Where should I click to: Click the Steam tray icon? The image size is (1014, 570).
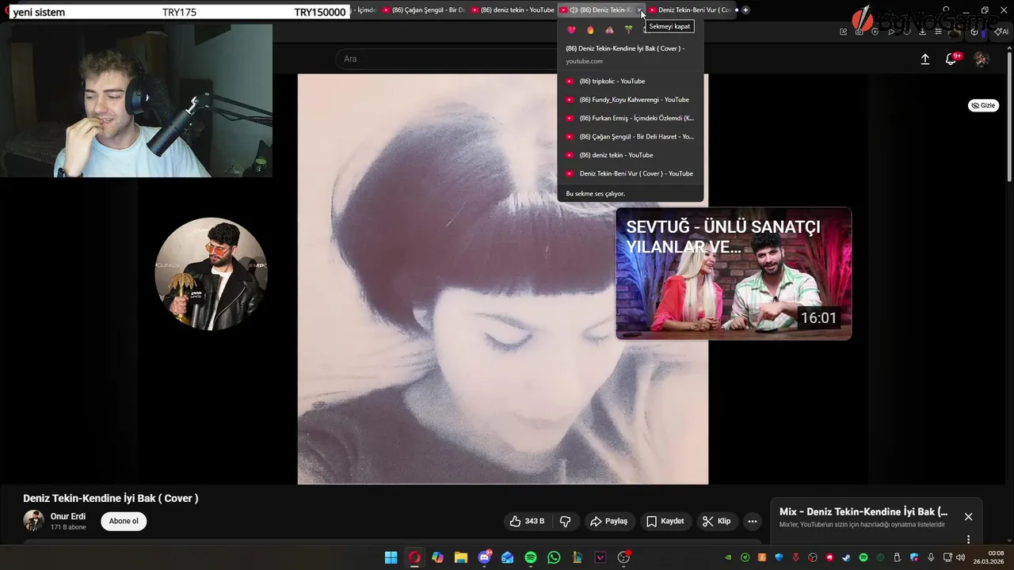pyautogui.click(x=847, y=557)
